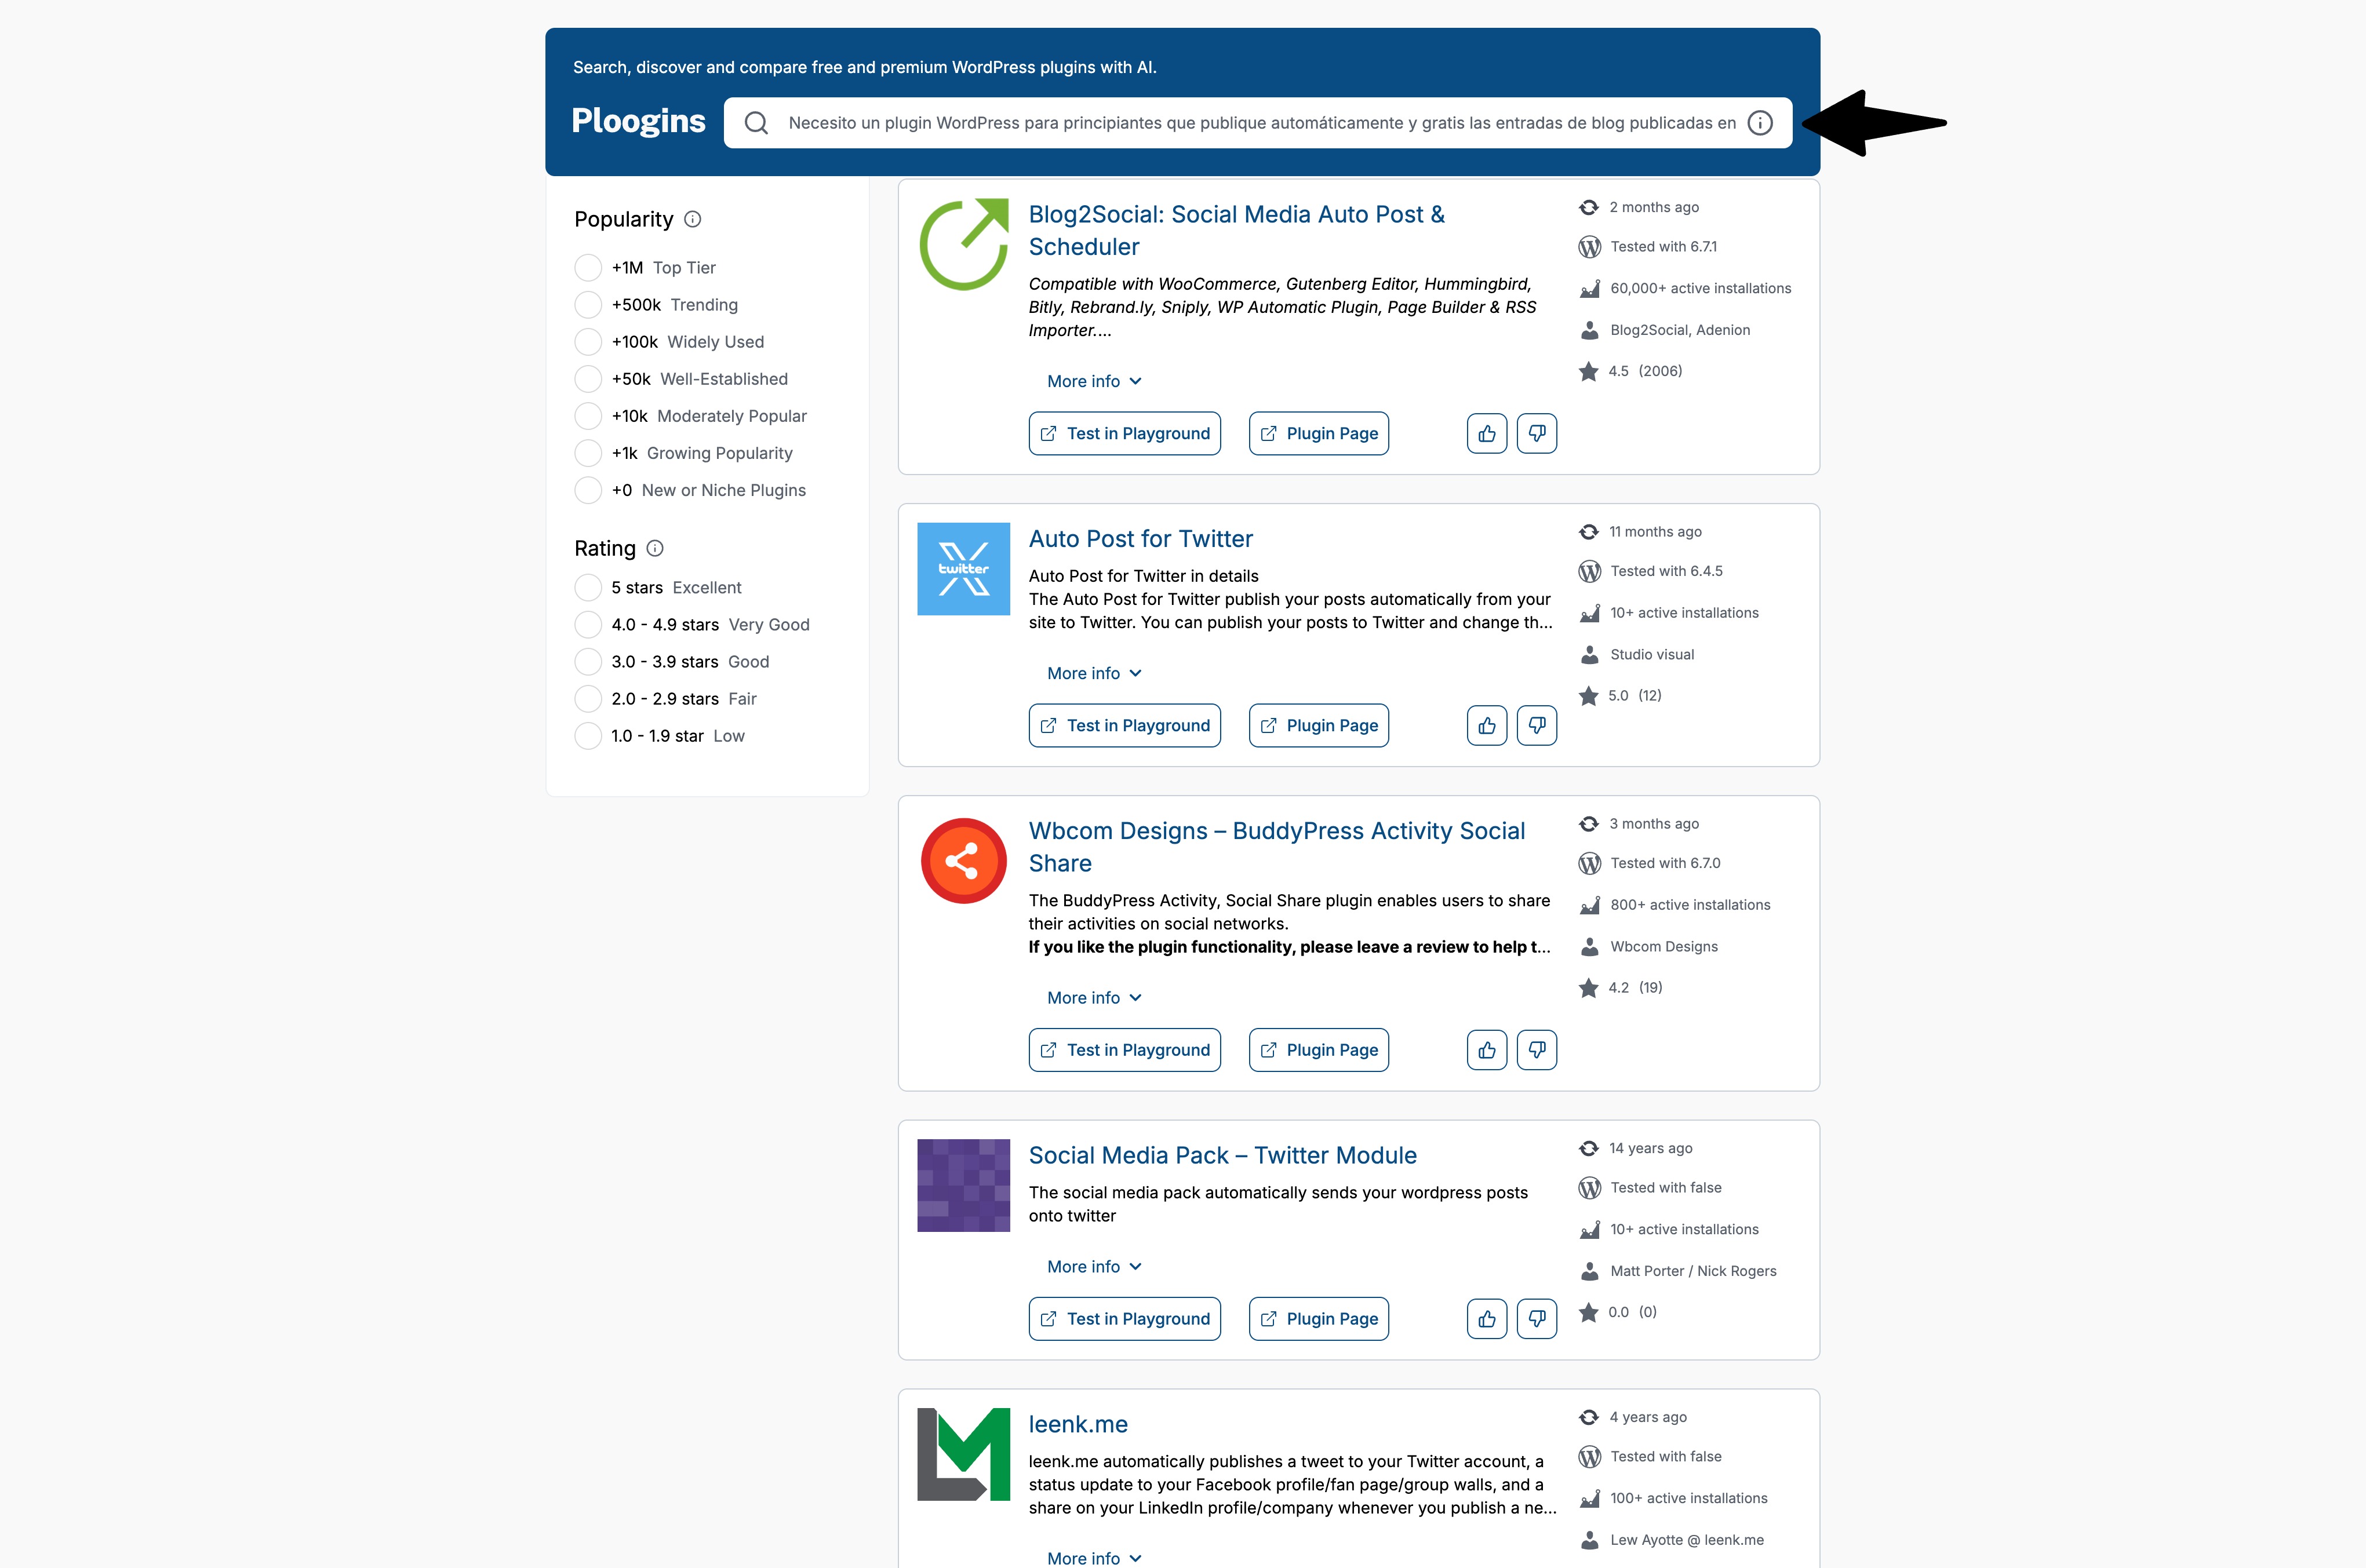
Task: Click the leenk.me plugin logo thumbnail
Action: point(963,1454)
